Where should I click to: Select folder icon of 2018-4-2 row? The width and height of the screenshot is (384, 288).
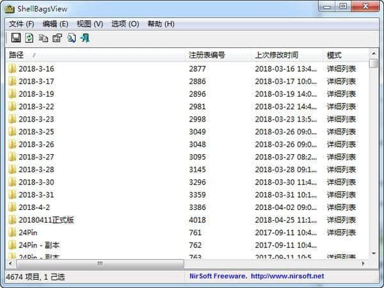pos(12,207)
